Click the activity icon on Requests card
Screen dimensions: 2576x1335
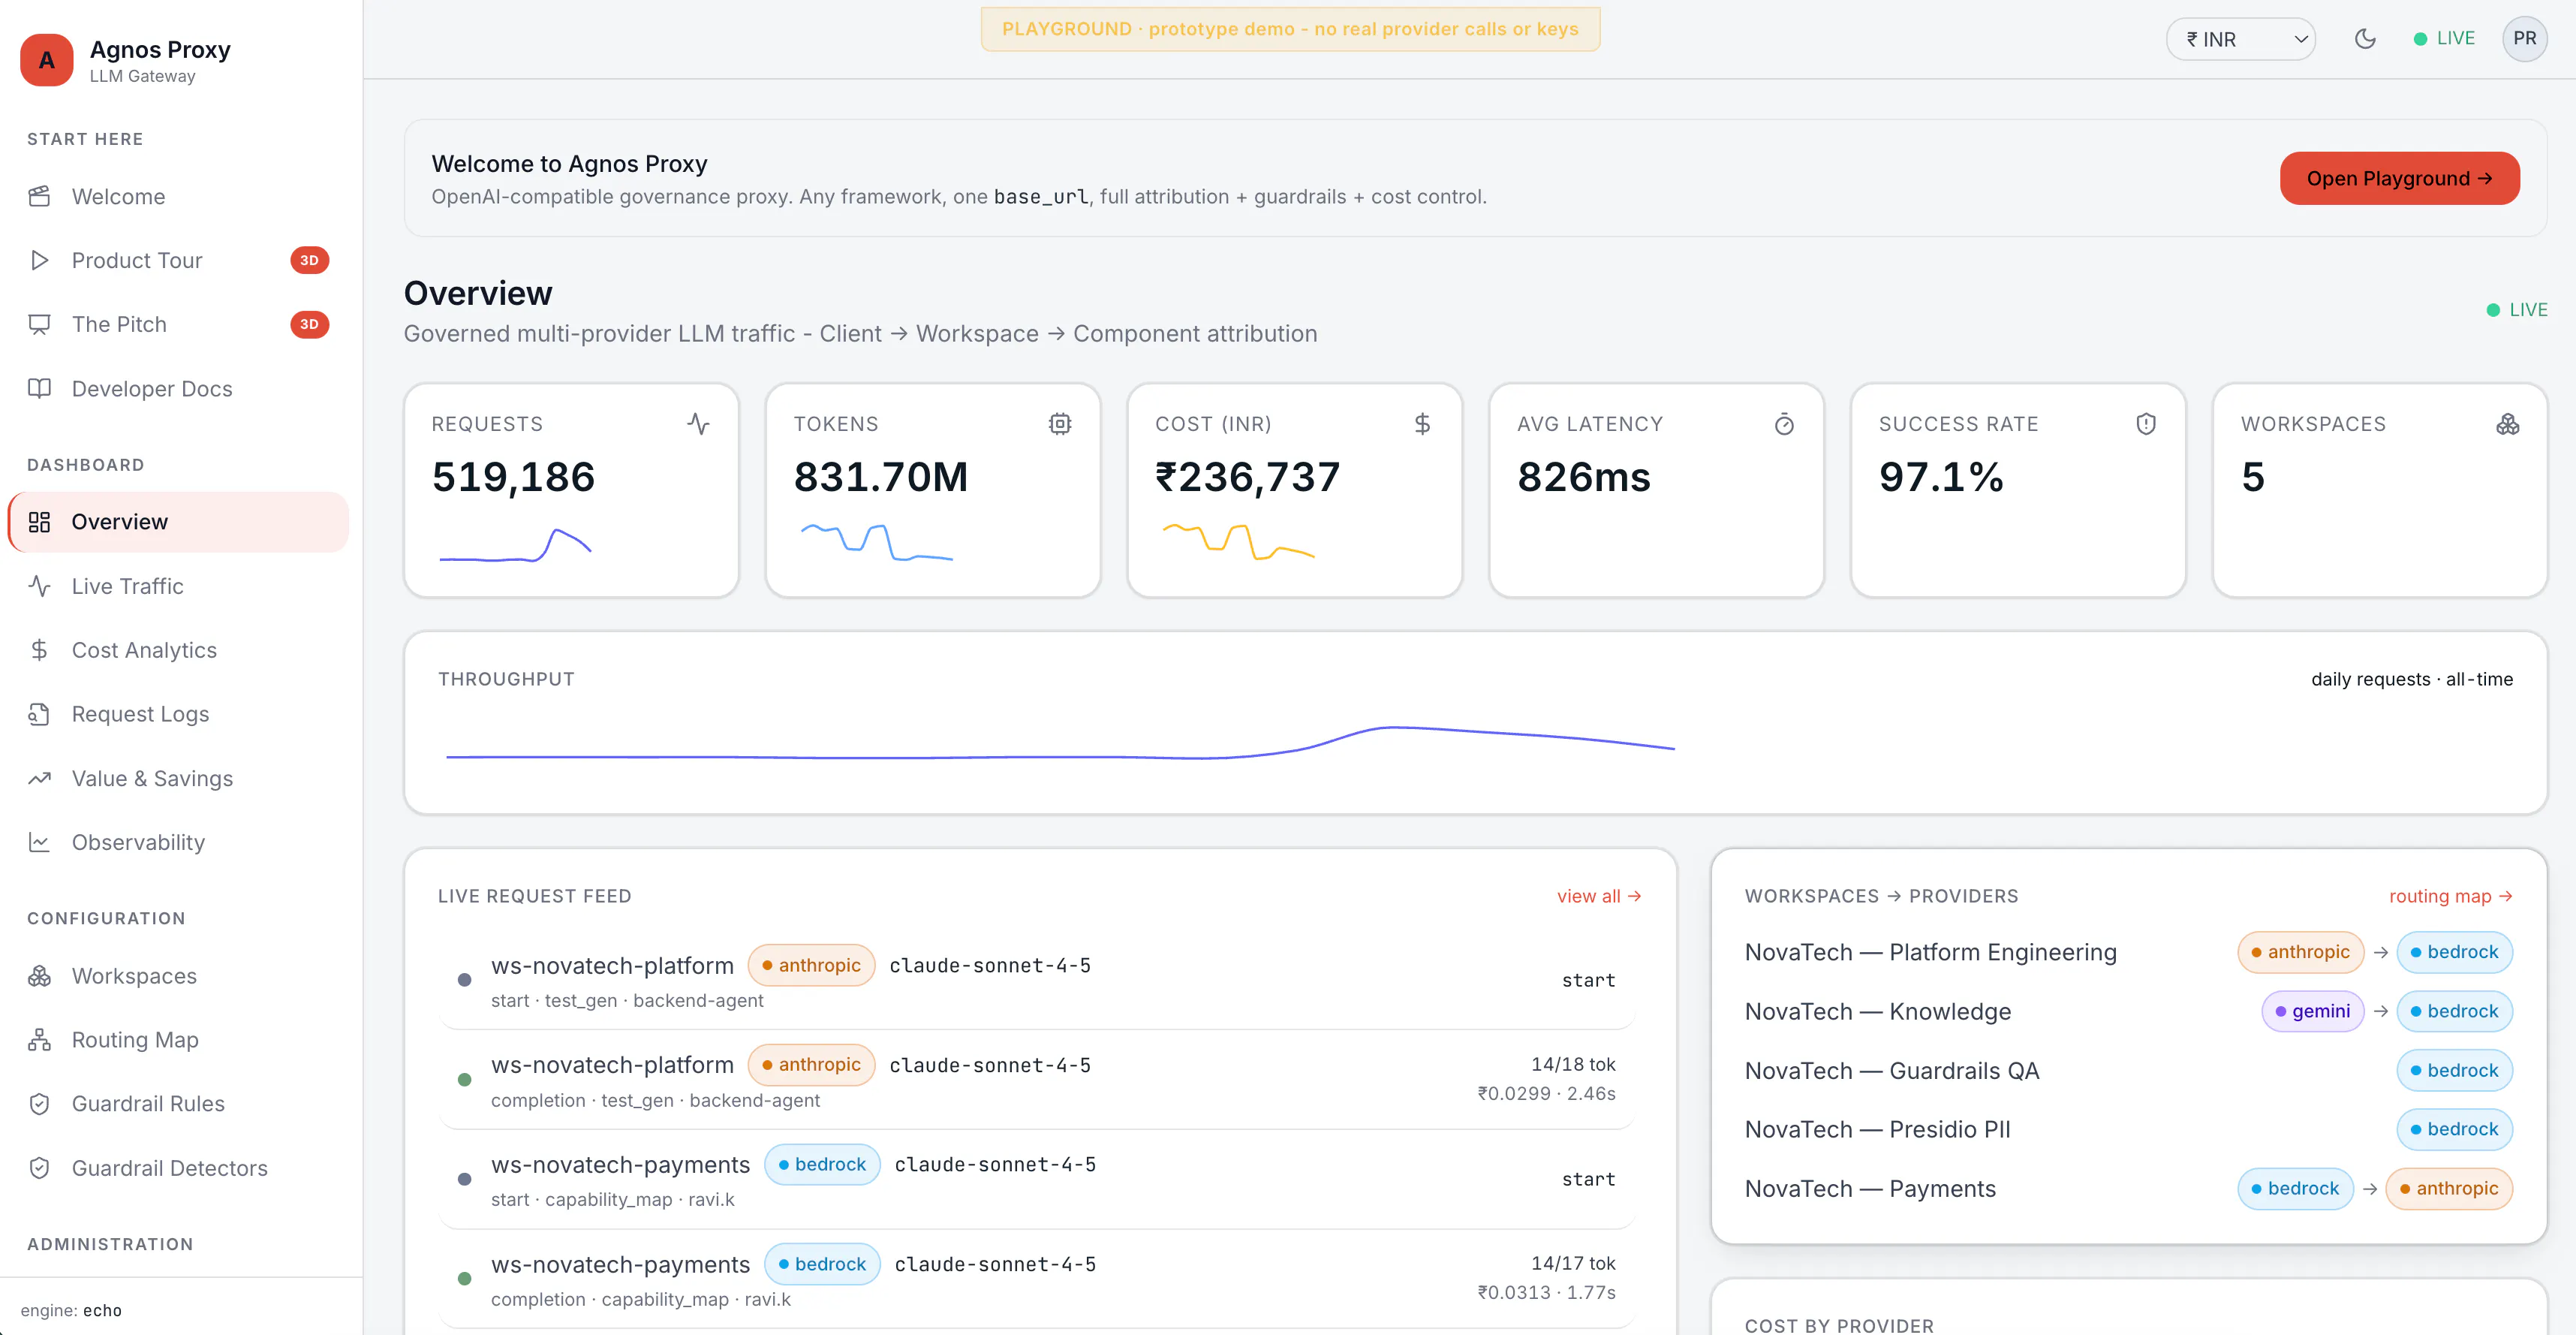coord(698,424)
